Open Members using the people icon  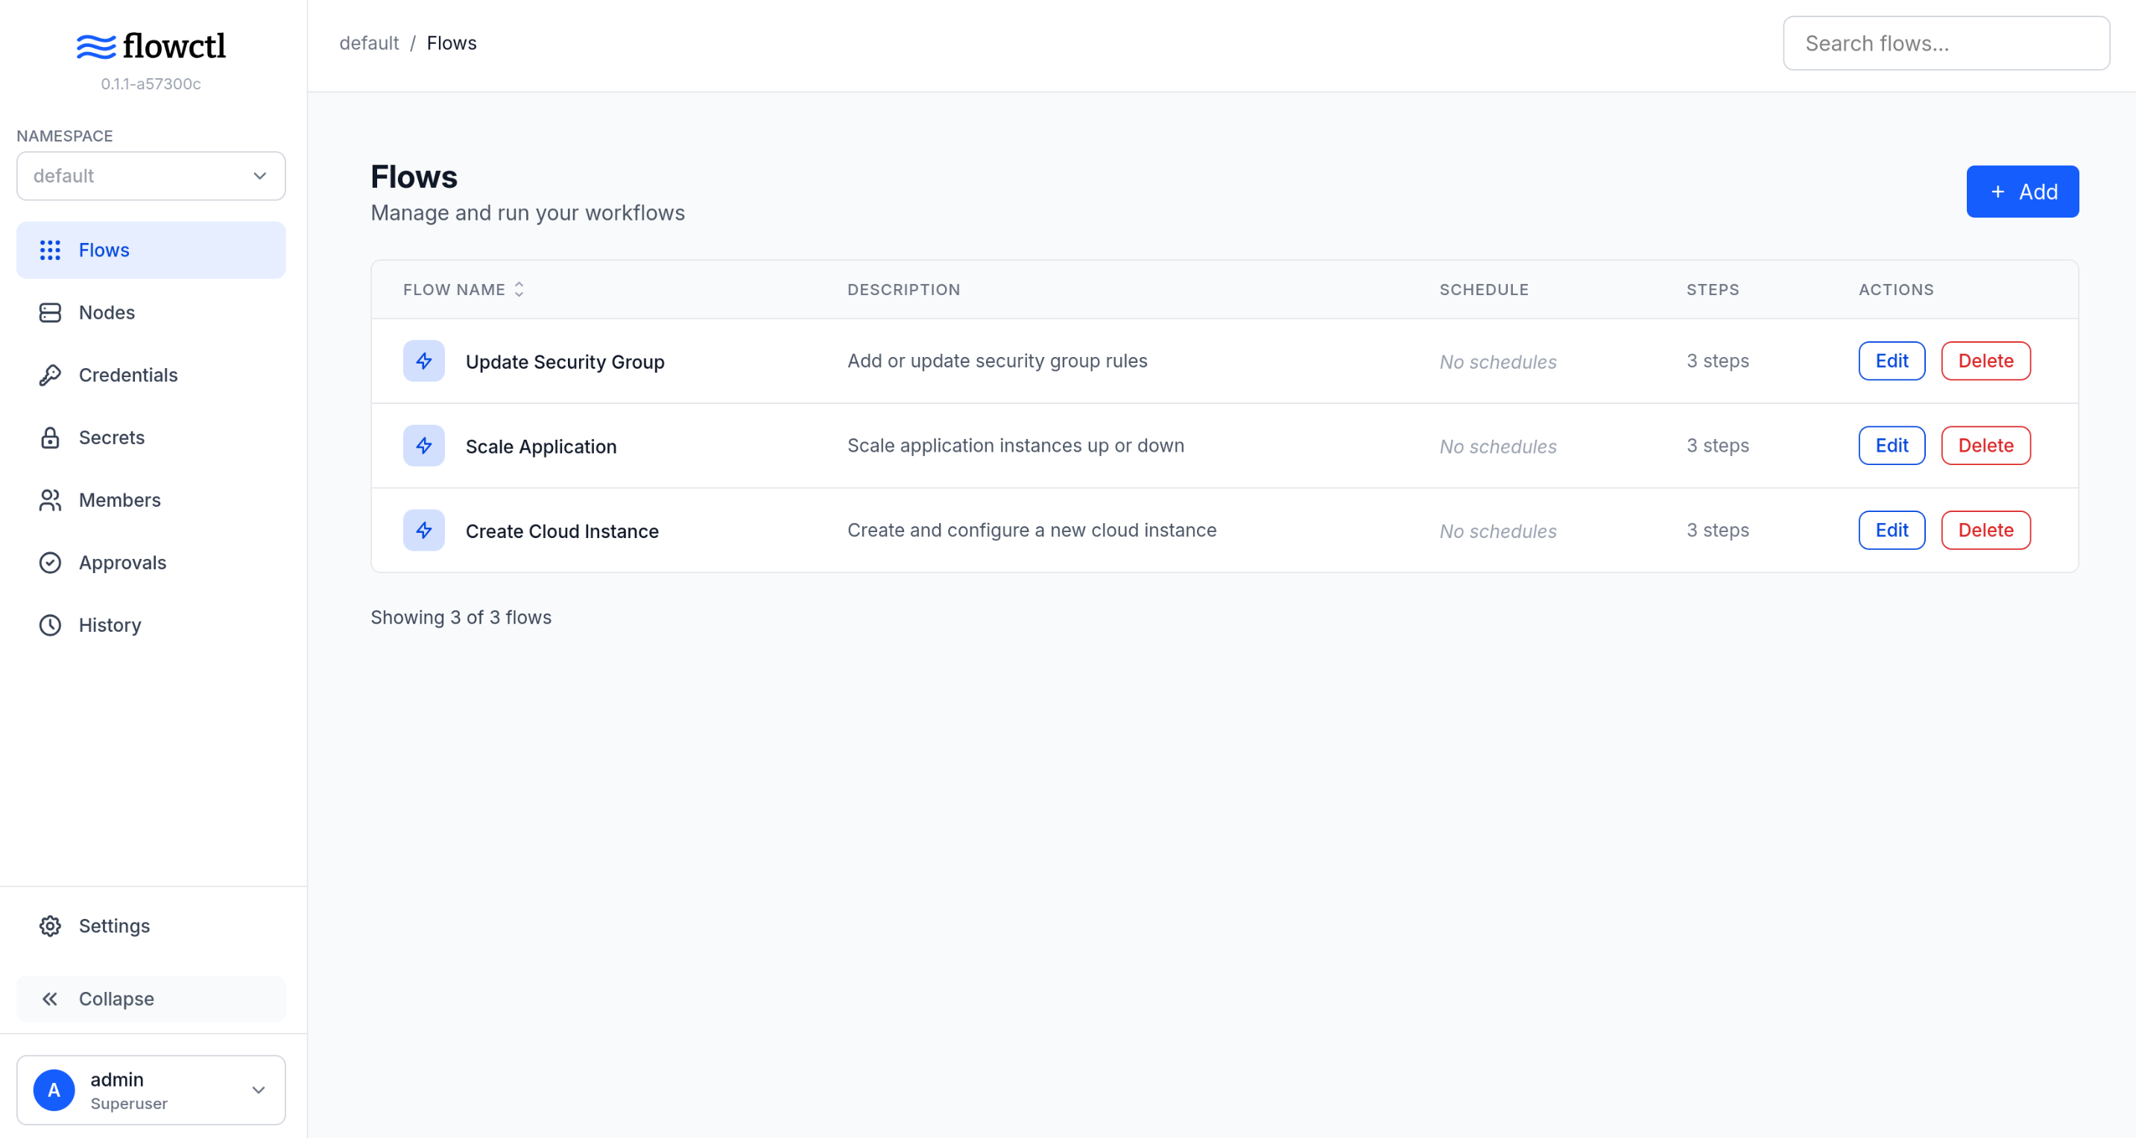(x=51, y=500)
